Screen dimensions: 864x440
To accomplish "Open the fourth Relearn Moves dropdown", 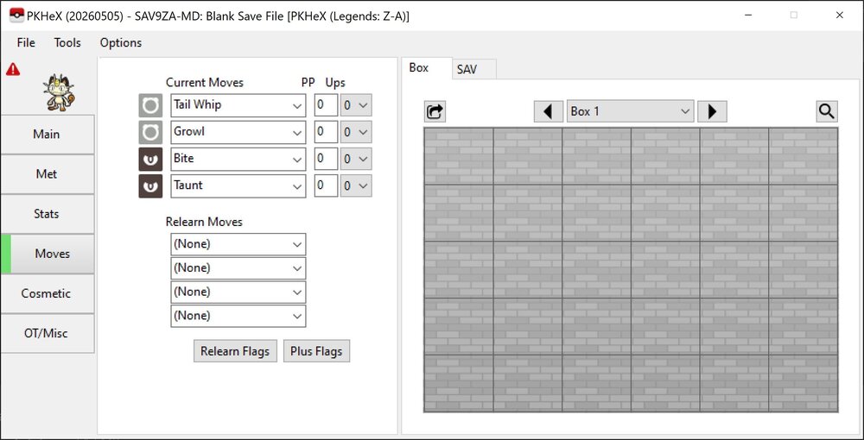I will [x=238, y=317].
